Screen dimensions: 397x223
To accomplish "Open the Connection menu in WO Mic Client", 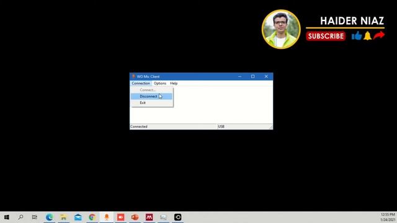I will click(x=141, y=83).
